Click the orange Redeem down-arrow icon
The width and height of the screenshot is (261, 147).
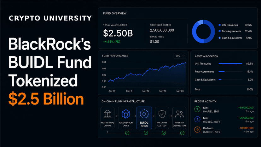tap(197, 130)
